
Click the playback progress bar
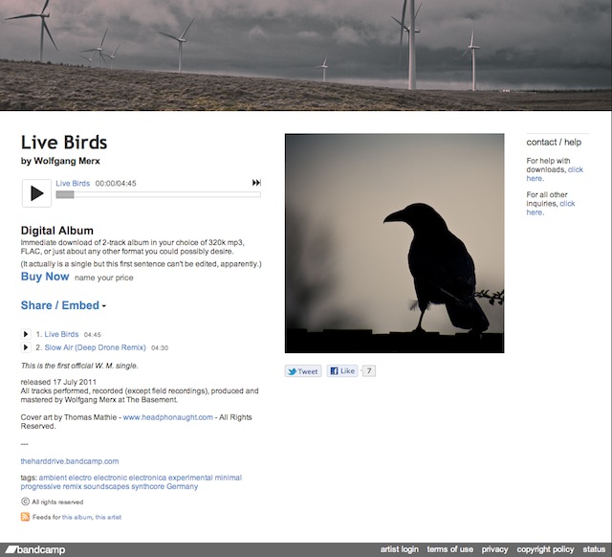tap(158, 194)
